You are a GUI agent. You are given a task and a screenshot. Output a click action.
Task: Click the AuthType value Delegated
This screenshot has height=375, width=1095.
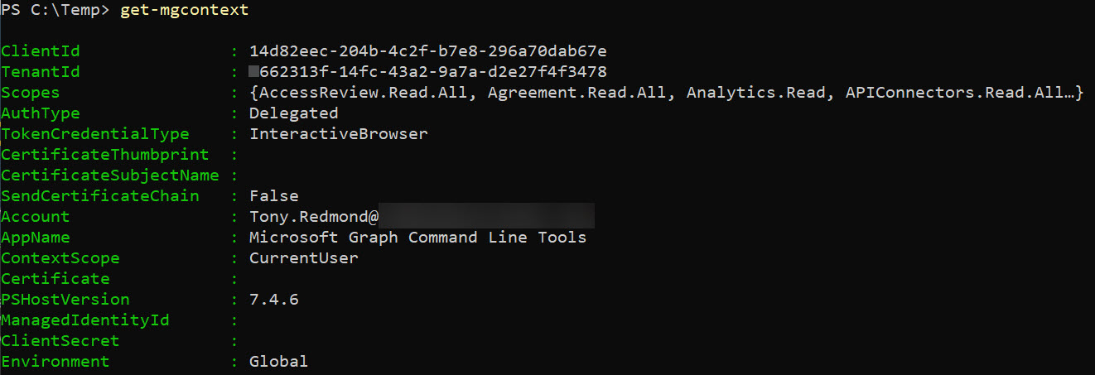[293, 113]
